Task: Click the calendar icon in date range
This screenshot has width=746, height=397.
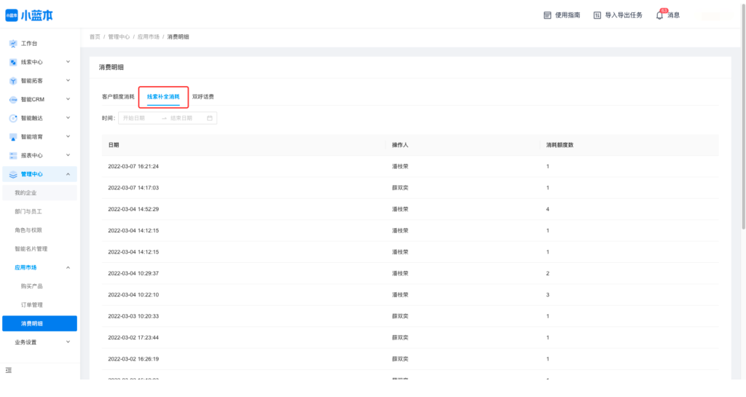Action: tap(210, 118)
